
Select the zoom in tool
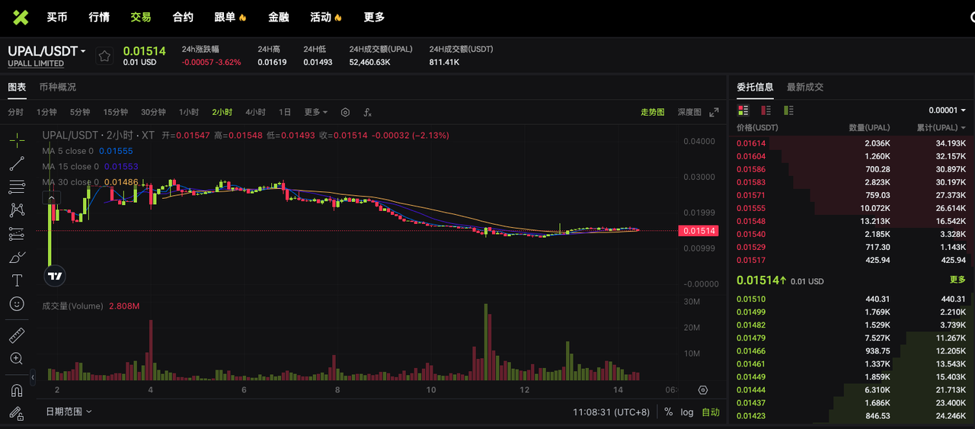pos(17,358)
